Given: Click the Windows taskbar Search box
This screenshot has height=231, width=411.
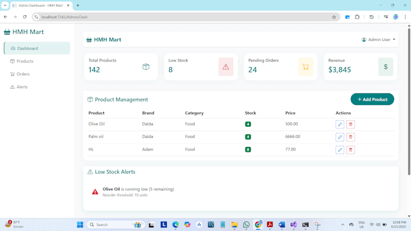Looking at the screenshot, I should pyautogui.click(x=115, y=225).
